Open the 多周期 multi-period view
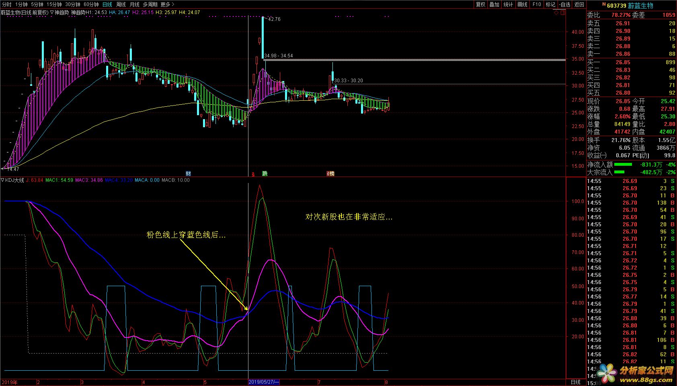677x386 pixels. (150, 4)
